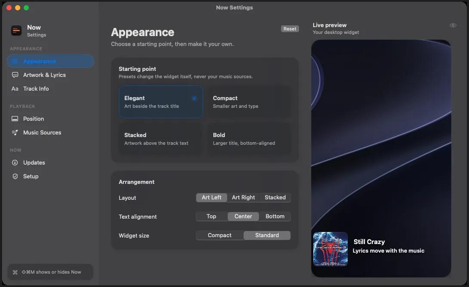Click the Text alignment label
This screenshot has width=469, height=287.
(x=138, y=217)
